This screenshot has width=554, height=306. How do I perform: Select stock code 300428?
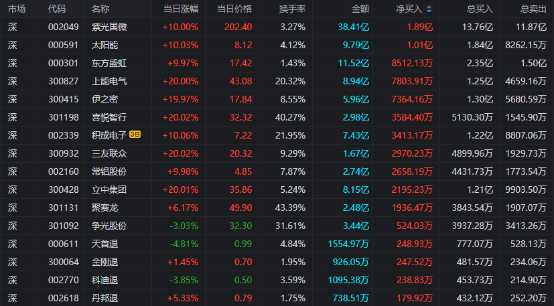point(63,189)
